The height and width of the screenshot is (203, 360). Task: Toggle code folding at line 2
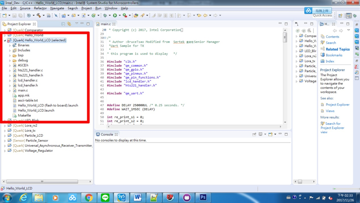[x=105, y=30]
